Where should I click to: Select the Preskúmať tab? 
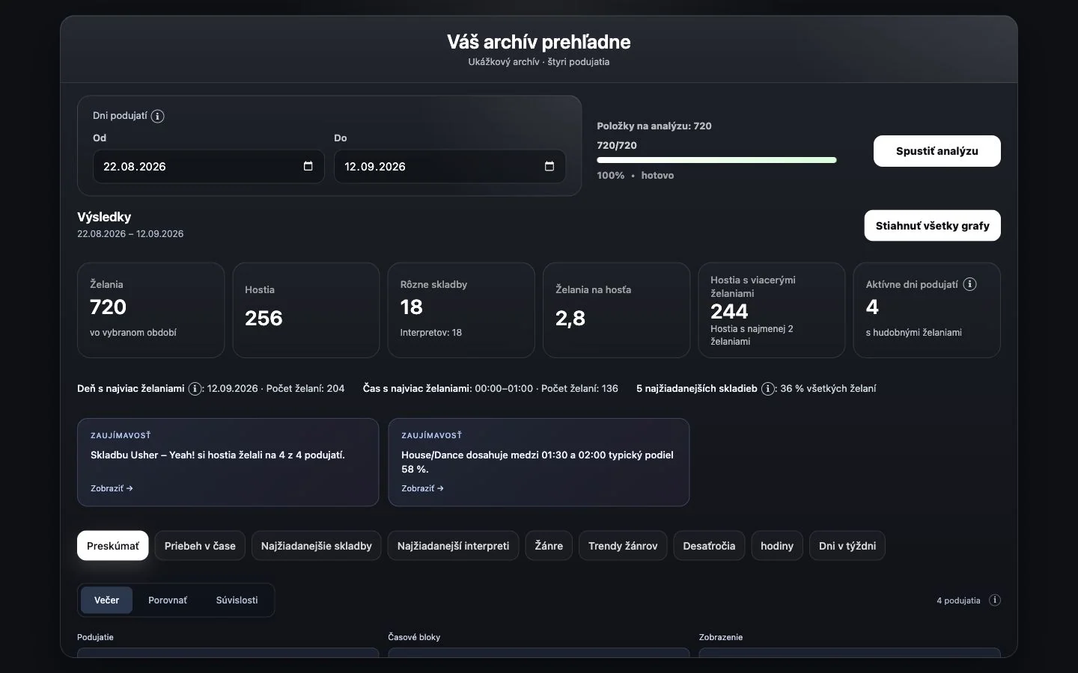click(x=113, y=546)
